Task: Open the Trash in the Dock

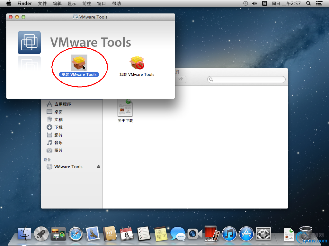Action: (306, 234)
